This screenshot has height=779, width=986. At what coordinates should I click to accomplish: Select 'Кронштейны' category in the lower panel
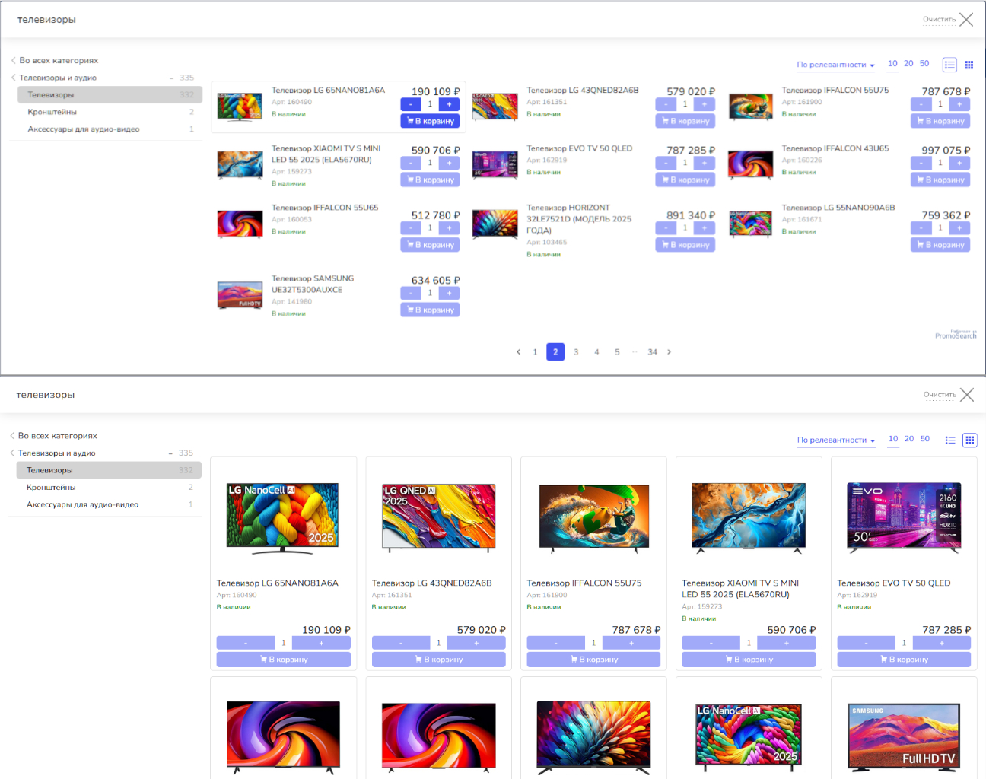tap(51, 488)
